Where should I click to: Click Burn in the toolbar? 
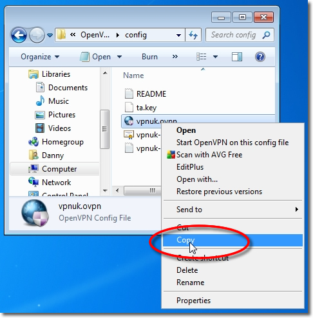point(149,57)
